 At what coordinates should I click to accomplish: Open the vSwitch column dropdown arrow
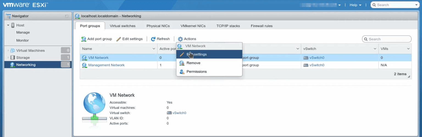(x=375, y=49)
